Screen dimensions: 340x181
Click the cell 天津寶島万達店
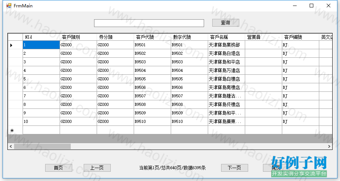[227, 70]
